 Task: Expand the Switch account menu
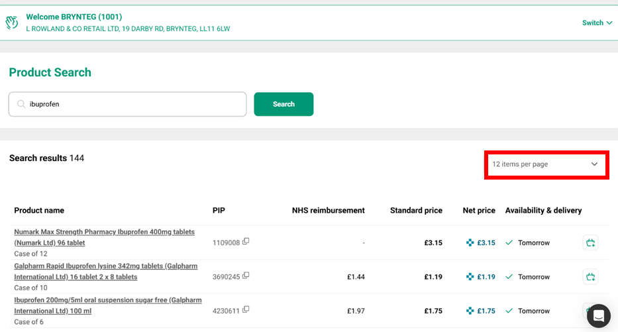(597, 23)
